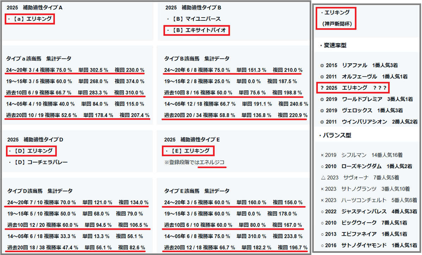This screenshot has width=422, height=255.
Task: Click the 【E】エリキング entry under Type E
Action: tap(188, 151)
